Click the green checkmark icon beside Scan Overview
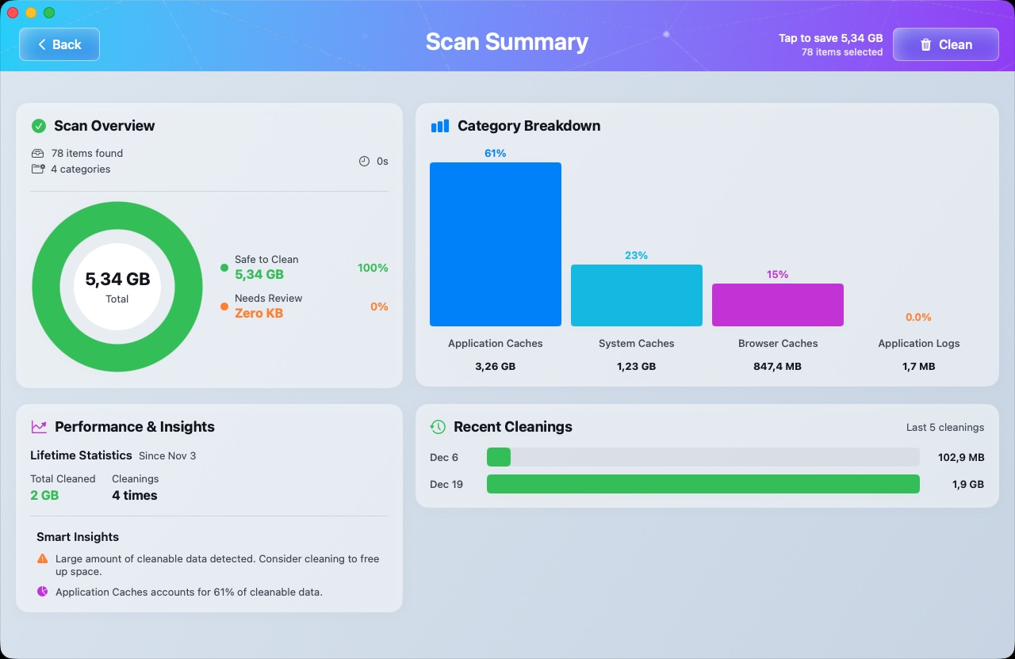Screen dimensions: 1015x659 click(x=37, y=126)
